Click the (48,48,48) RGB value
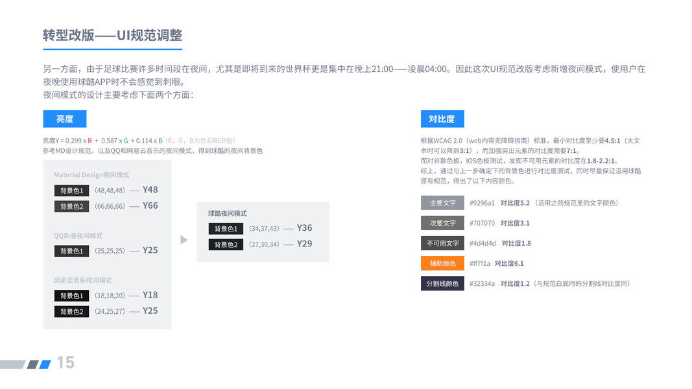Viewport: 692px width, 389px height. (110, 191)
